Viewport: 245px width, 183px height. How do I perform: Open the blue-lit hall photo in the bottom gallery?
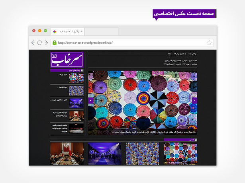click(105, 154)
